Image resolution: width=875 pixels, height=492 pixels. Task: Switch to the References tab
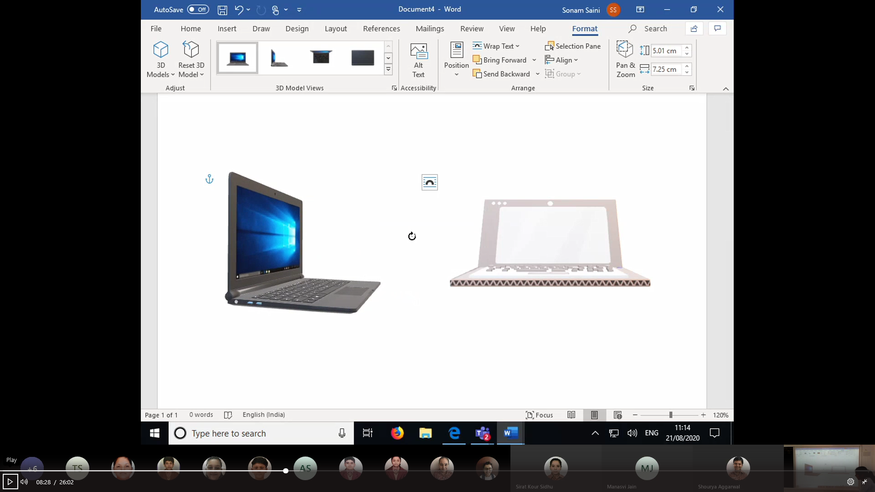coord(381,28)
